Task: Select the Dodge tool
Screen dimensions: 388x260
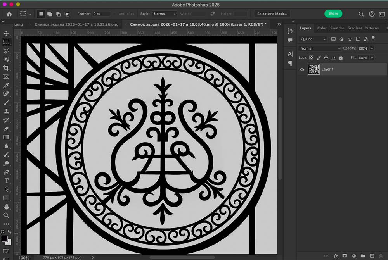Action: click(6, 164)
